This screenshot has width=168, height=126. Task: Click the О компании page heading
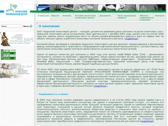49,26
